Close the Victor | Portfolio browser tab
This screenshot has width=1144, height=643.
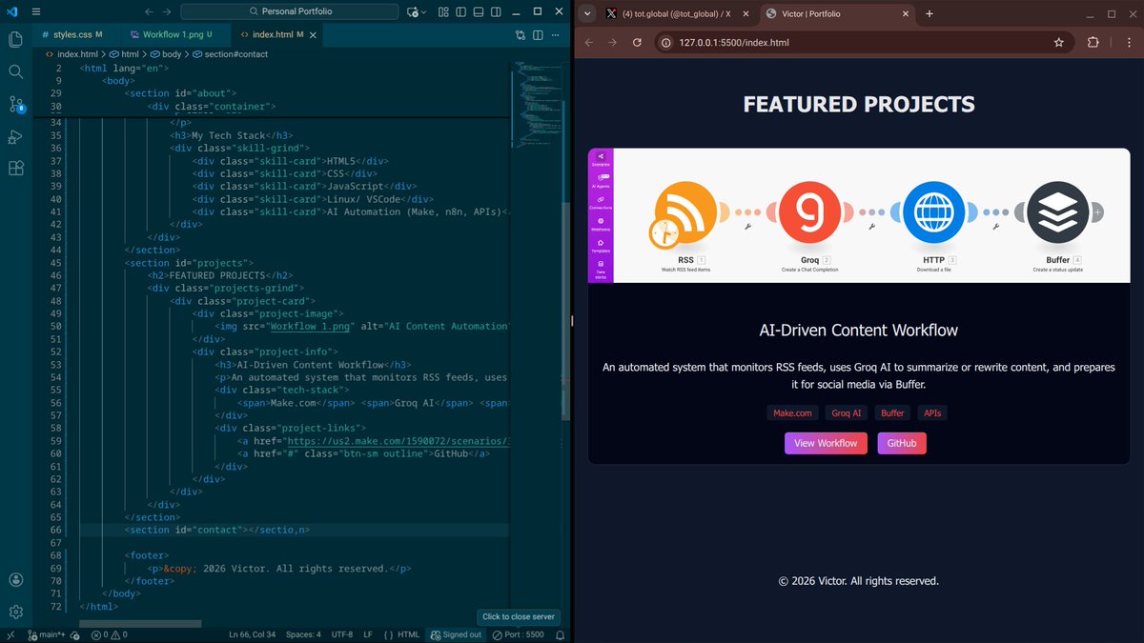coord(904,13)
